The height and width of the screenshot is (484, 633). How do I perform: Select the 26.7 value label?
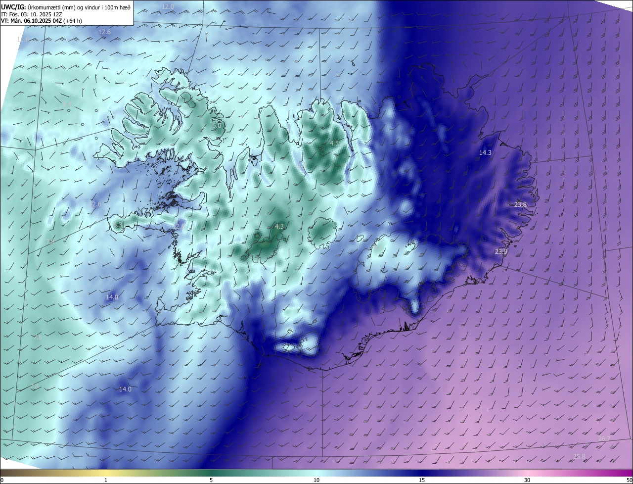point(604,439)
